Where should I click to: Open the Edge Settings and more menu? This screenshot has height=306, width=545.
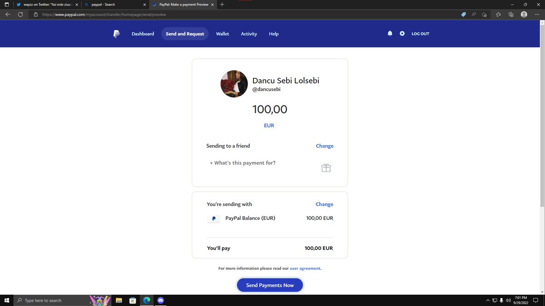(536, 15)
